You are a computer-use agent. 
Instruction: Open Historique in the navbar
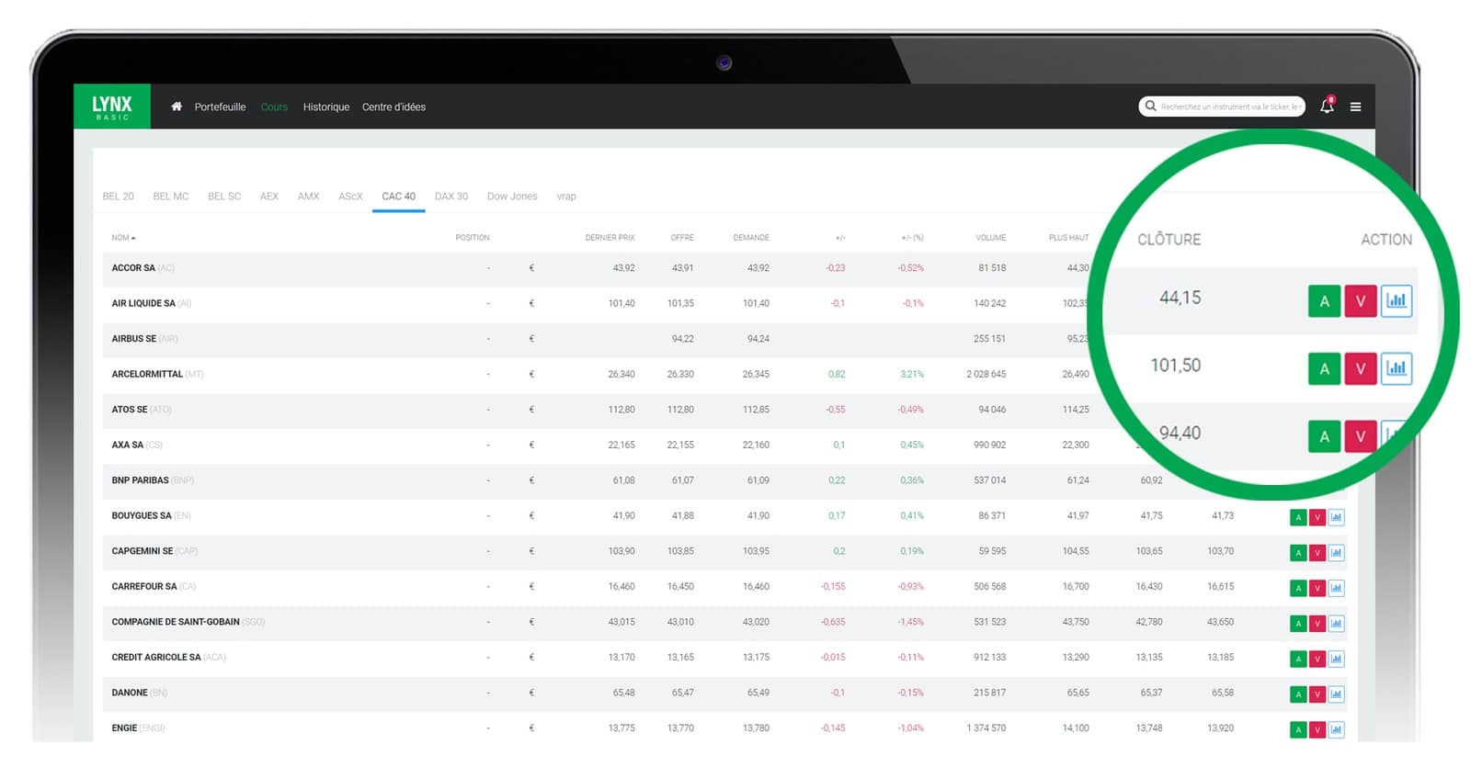pos(326,107)
